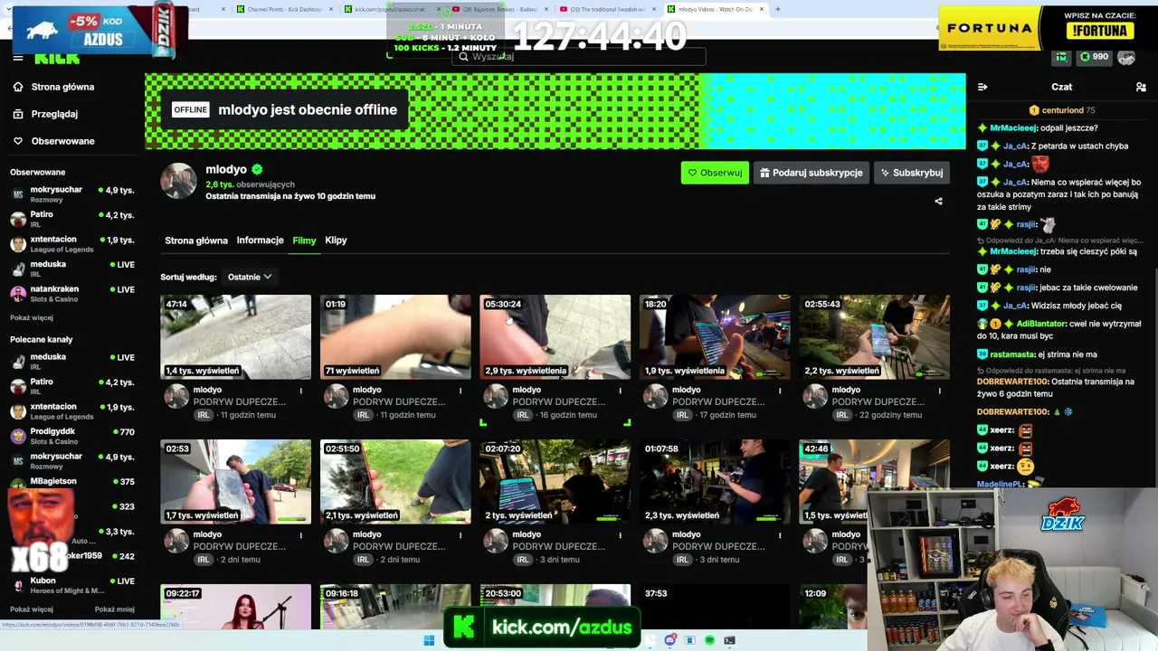Switch to the Channel Points - Kick Dashboard browser tab
The width and height of the screenshot is (1158, 651).
click(284, 9)
